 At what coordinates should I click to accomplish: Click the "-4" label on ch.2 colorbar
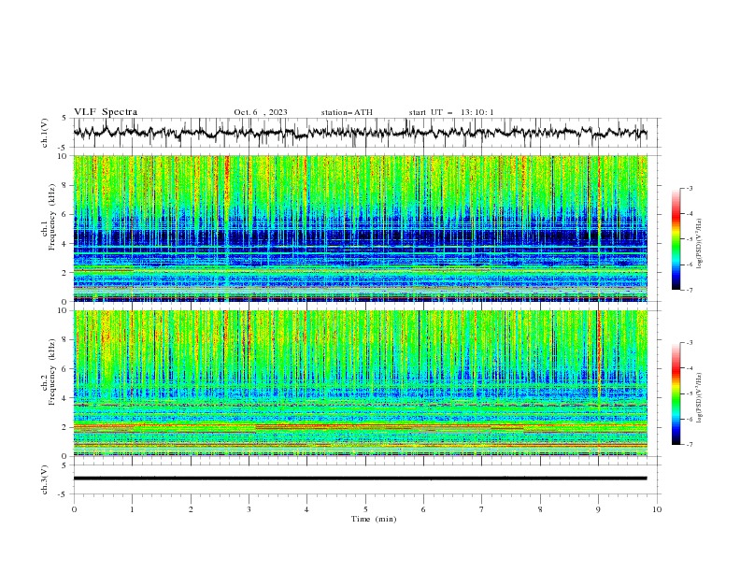click(690, 368)
